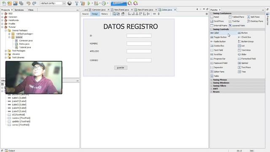This screenshot has width=270, height=152.
Task: Expand the Libraries node in Projects
Action: [x=5, y=54]
